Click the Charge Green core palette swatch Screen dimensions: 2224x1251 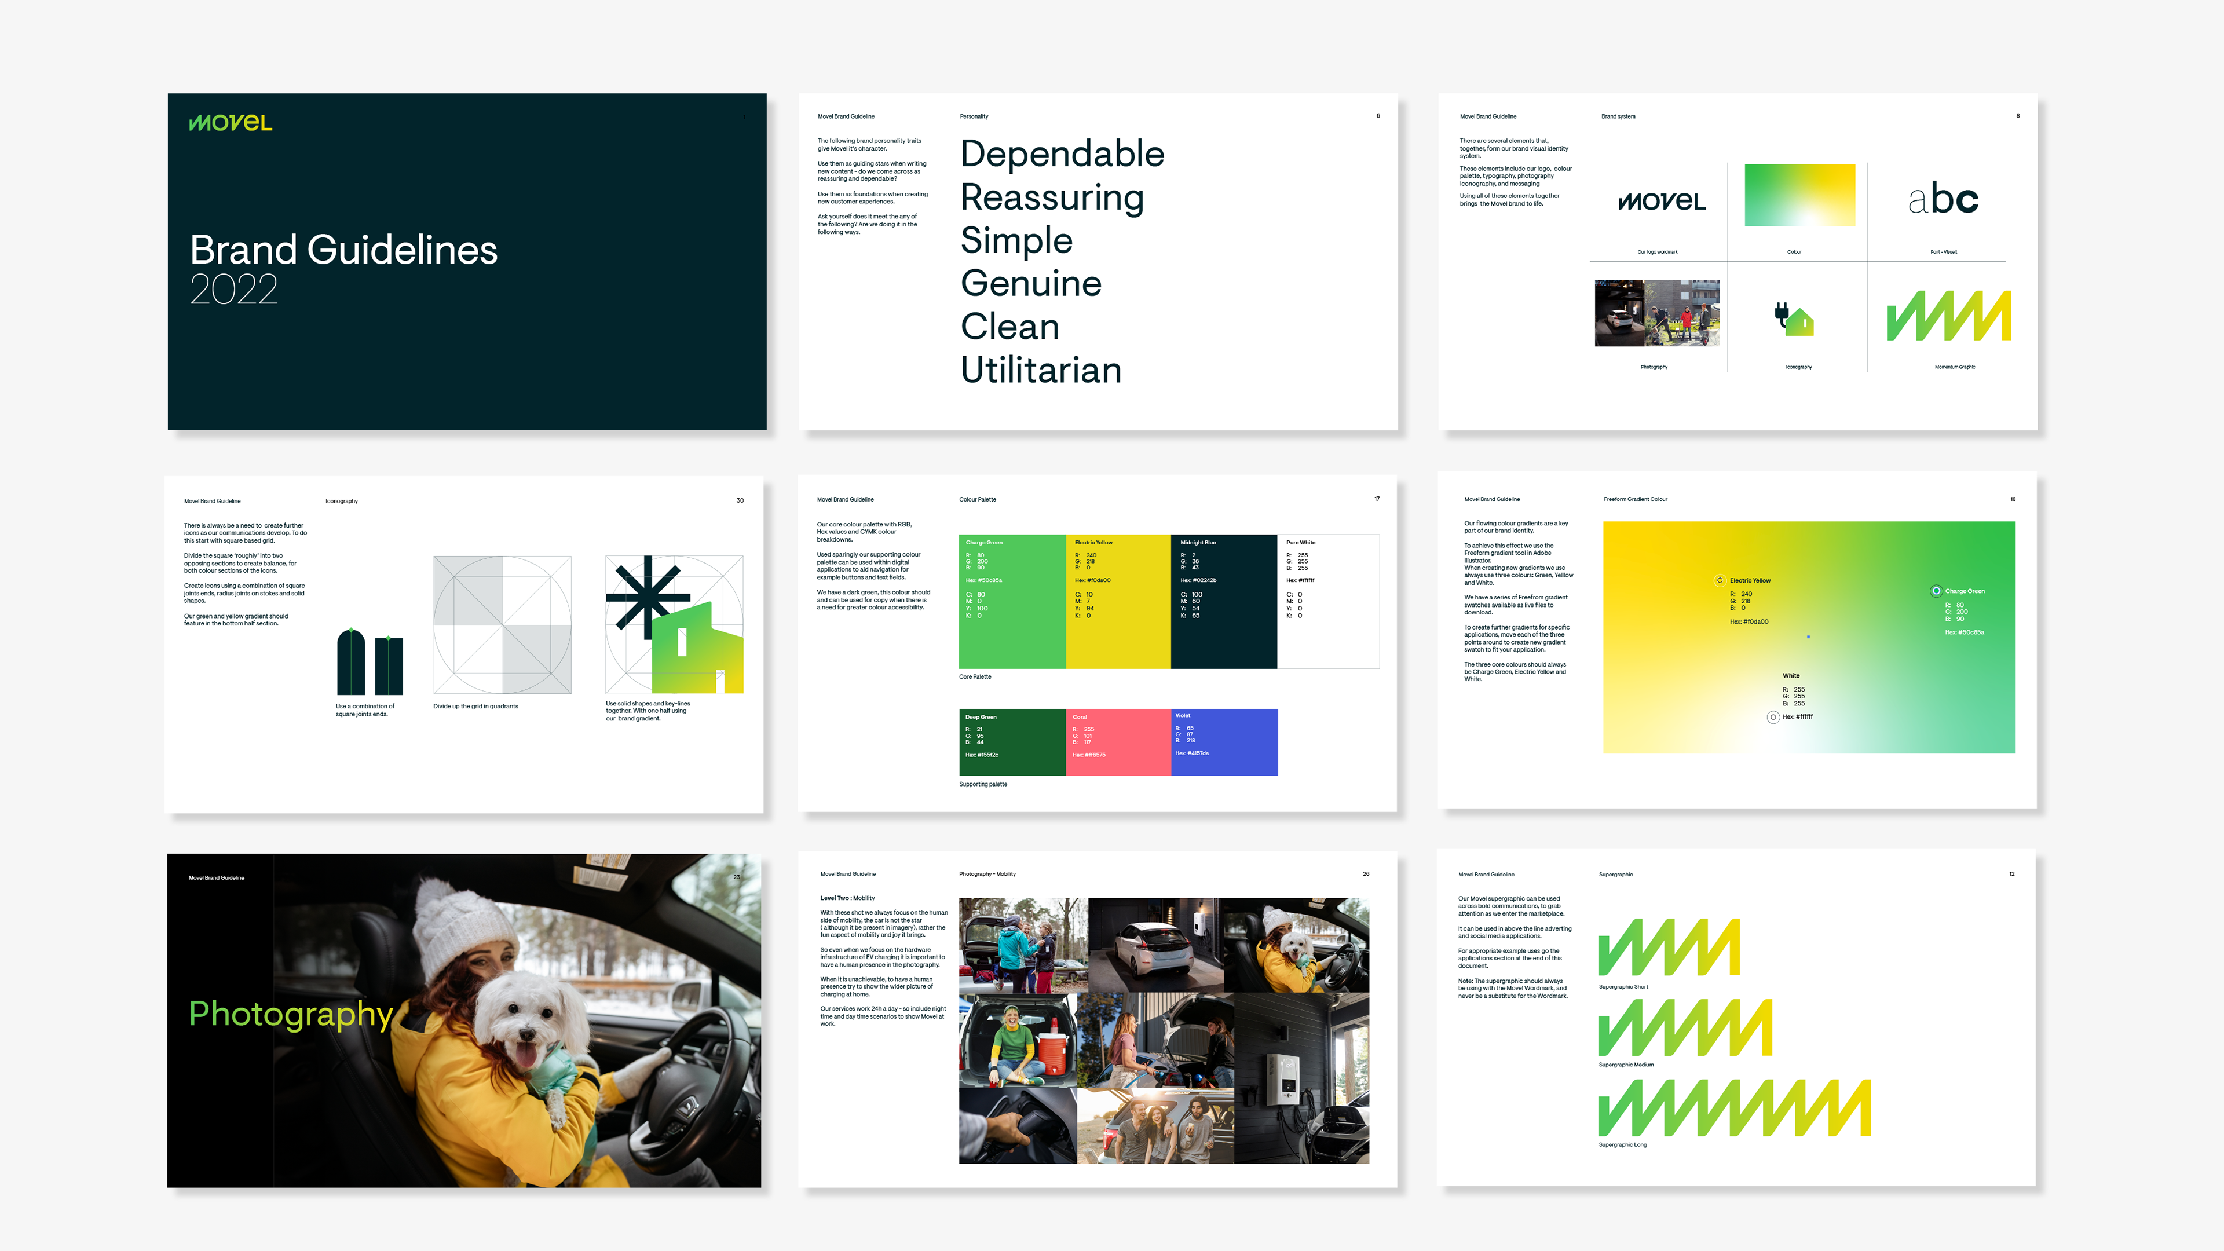pyautogui.click(x=1012, y=602)
